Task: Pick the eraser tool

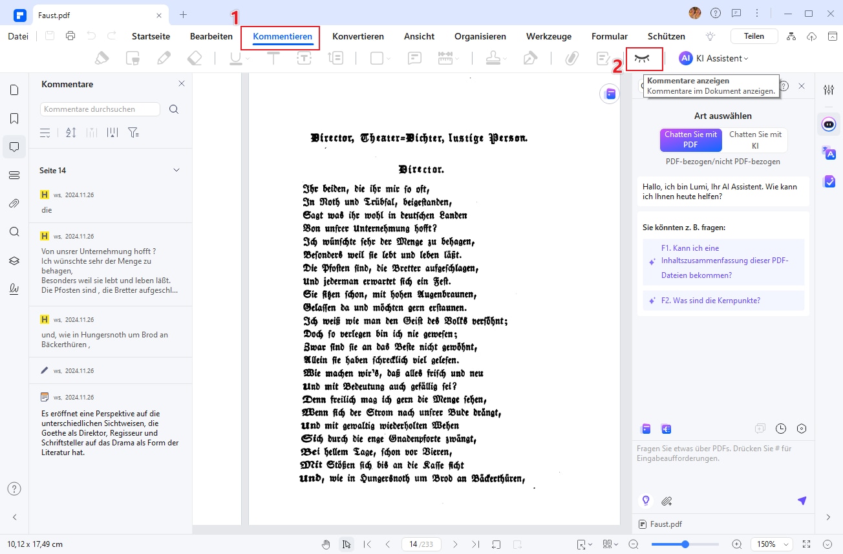Action: (x=195, y=58)
